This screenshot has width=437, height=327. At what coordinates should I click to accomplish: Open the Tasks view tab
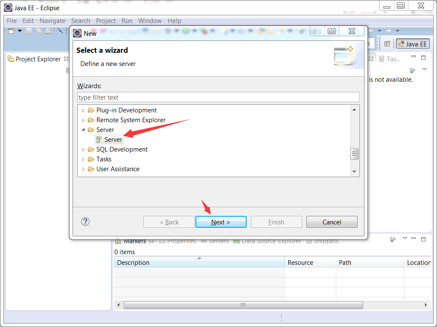(390, 59)
